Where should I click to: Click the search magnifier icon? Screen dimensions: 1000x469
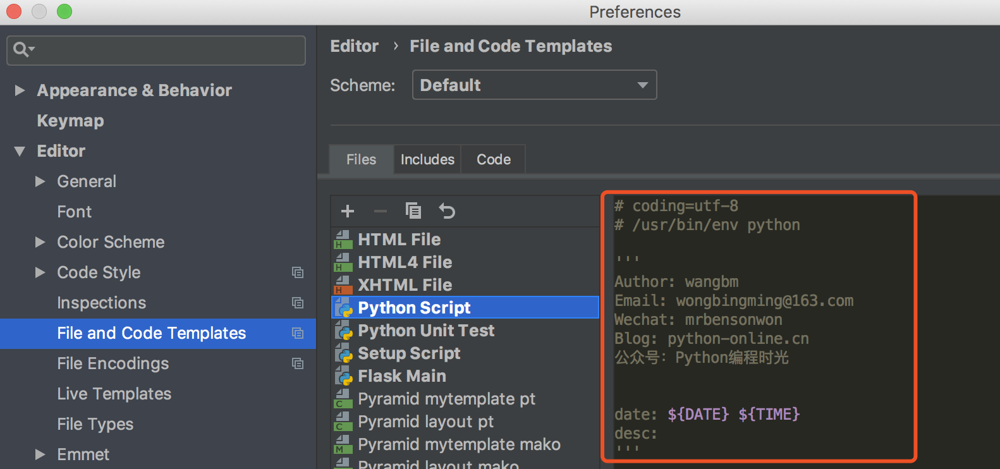[x=22, y=49]
